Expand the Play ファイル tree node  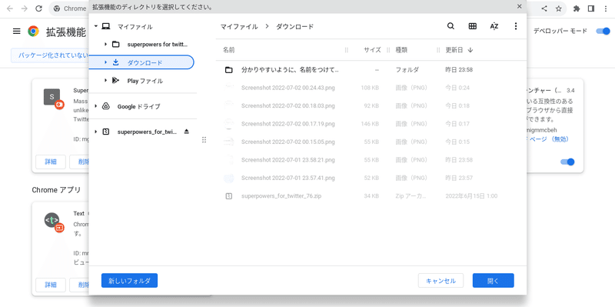[x=105, y=81]
